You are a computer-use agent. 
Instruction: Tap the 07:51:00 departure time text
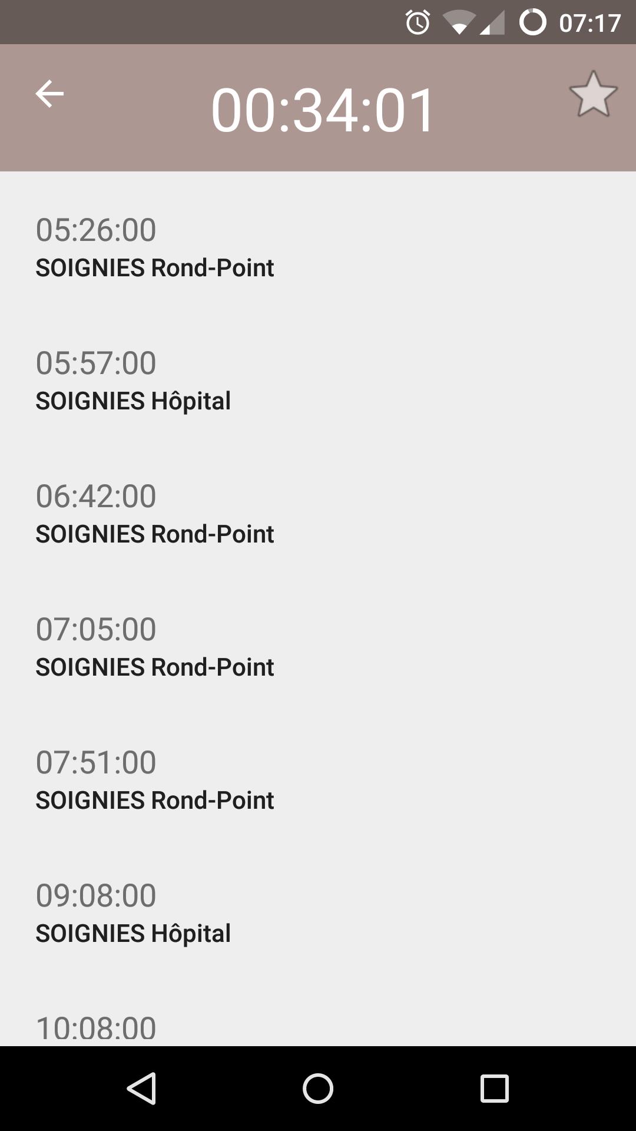pos(96,762)
